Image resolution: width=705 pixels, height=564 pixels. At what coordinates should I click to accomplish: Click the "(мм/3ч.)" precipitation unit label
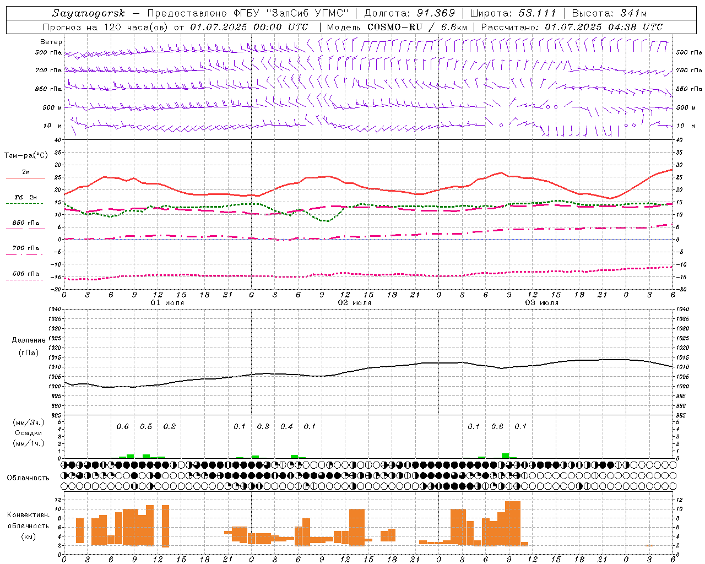[29, 422]
